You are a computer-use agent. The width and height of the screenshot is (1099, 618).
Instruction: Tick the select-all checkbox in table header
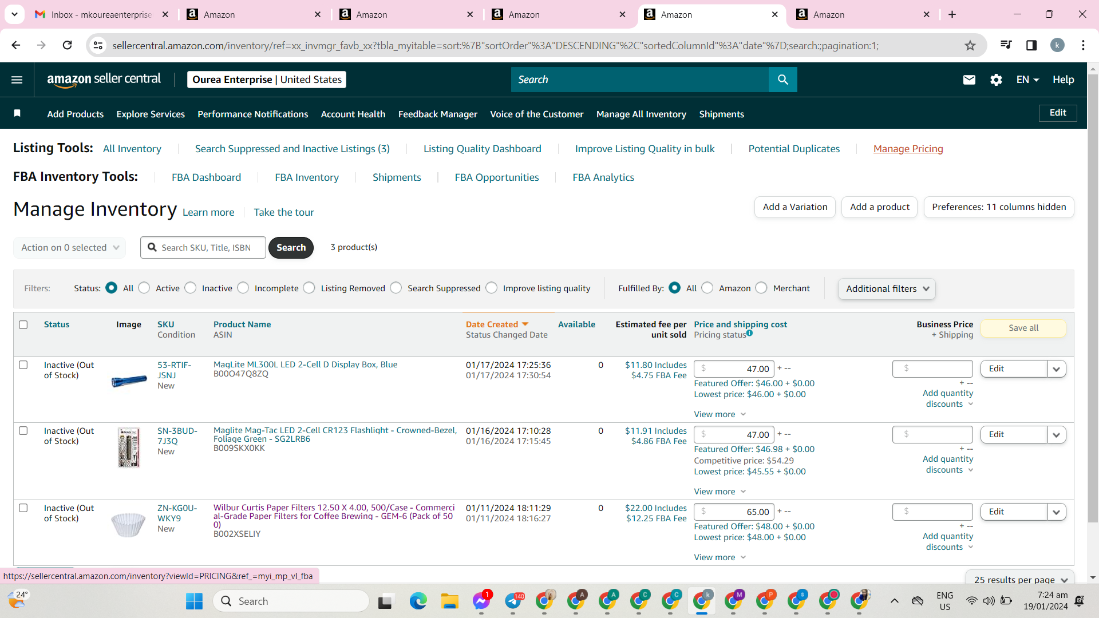click(x=23, y=324)
